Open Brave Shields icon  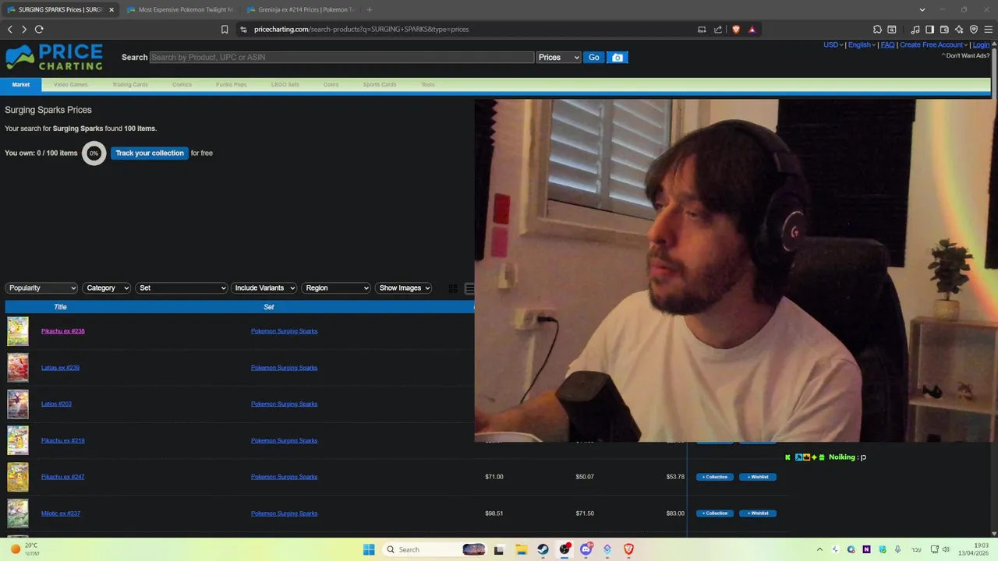point(735,30)
